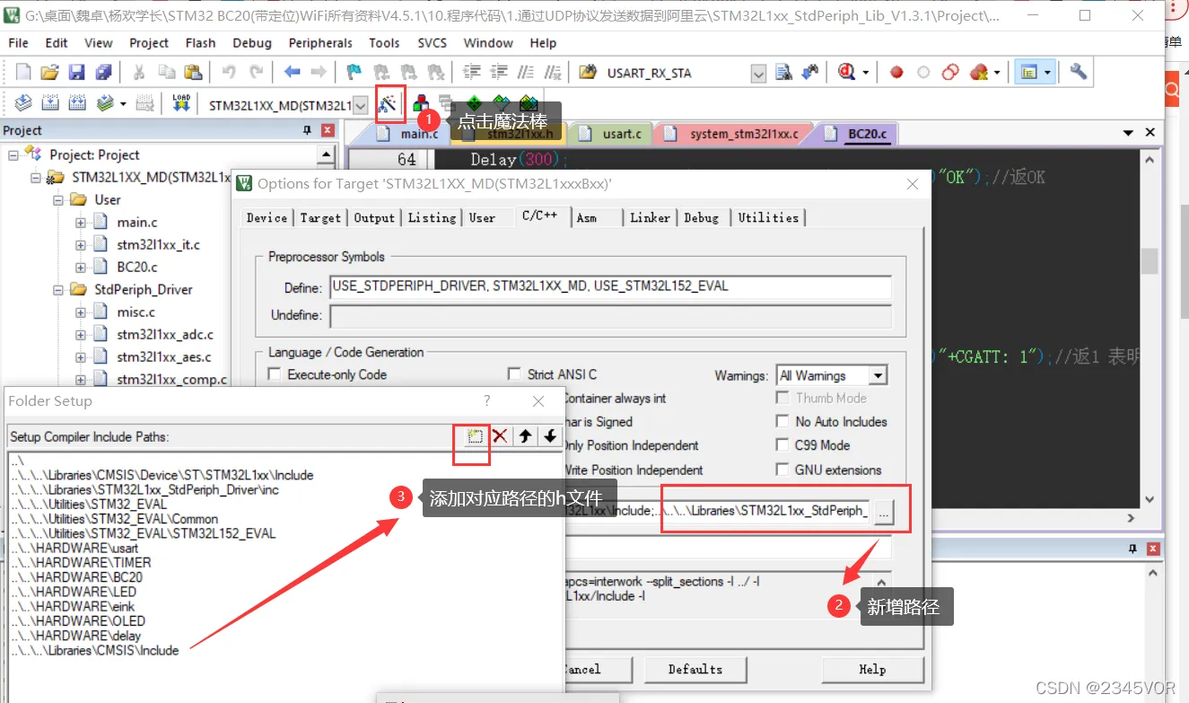This screenshot has height=703, width=1189.
Task: Switch to the Target options tab
Action: [x=320, y=217]
